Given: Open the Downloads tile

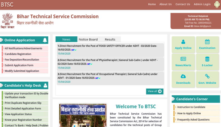Looking at the screenshot, I should [183, 79].
